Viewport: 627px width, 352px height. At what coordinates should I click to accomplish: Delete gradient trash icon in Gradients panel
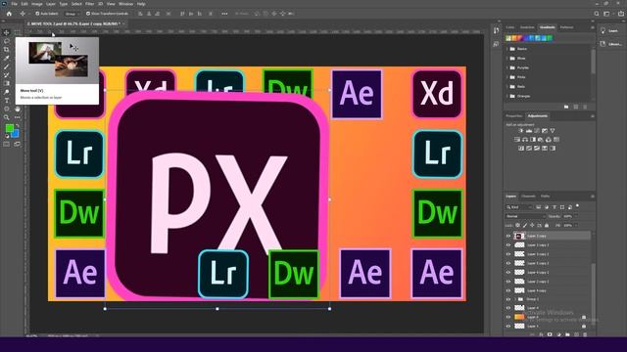585,107
